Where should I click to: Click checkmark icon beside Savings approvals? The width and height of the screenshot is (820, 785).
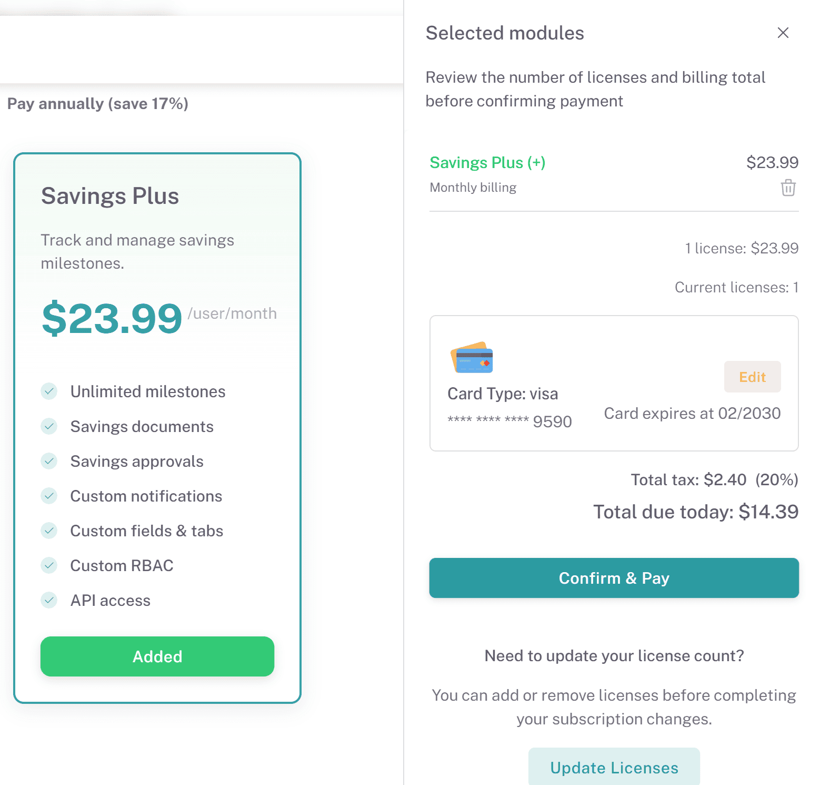(x=49, y=461)
